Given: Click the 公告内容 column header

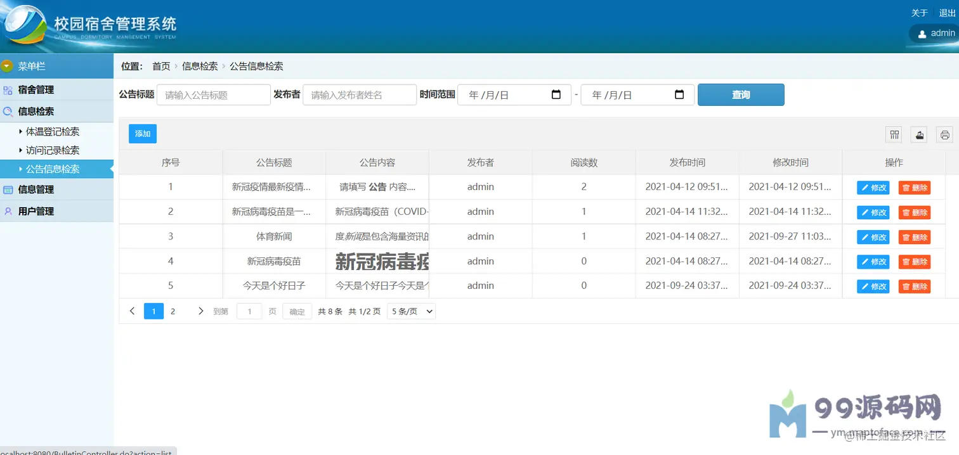Looking at the screenshot, I should [377, 162].
